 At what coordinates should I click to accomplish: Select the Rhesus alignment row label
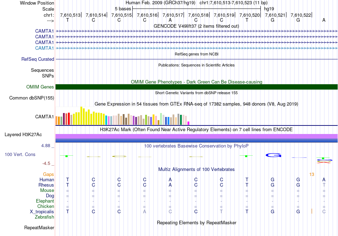46,185
